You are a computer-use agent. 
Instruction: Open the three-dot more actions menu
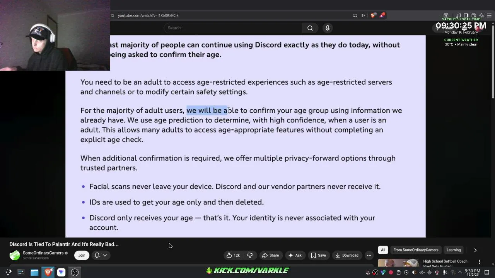(369, 255)
